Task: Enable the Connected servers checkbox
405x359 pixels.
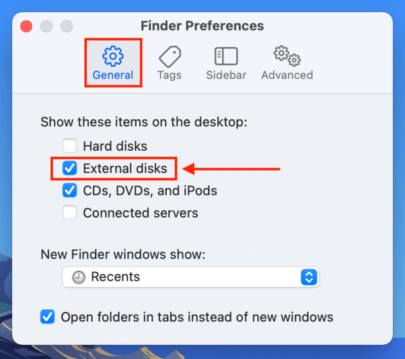Action: [x=69, y=213]
